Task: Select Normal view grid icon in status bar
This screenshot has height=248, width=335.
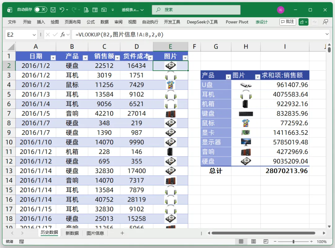Action: pos(241,241)
